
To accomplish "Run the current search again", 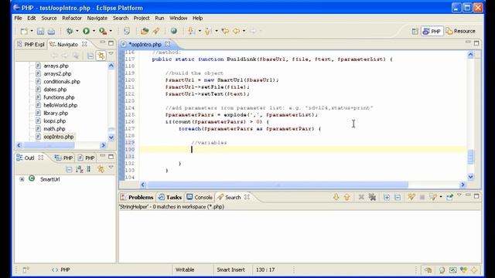I will pyautogui.click(x=411, y=198).
